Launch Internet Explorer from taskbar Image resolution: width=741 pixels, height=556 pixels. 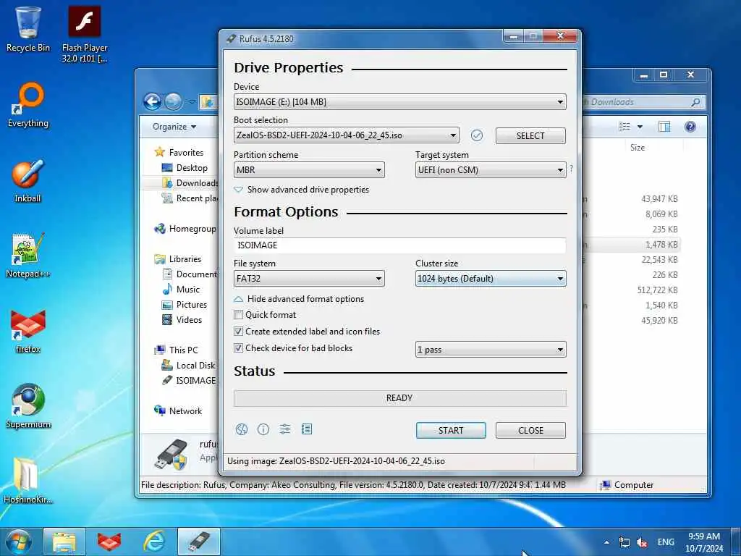154,542
